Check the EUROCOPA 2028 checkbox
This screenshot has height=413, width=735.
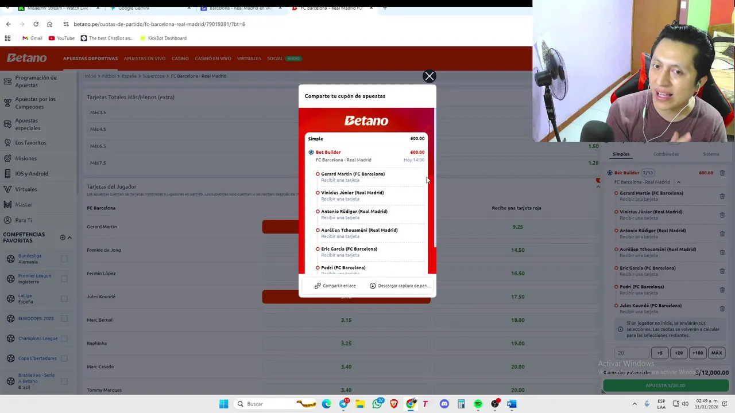[x=64, y=318]
